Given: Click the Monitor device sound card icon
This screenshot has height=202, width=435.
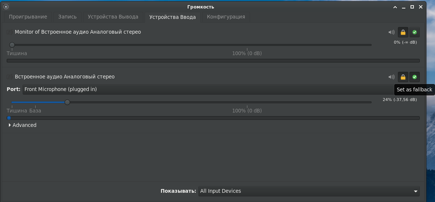Looking at the screenshot, I should pyautogui.click(x=9, y=32).
